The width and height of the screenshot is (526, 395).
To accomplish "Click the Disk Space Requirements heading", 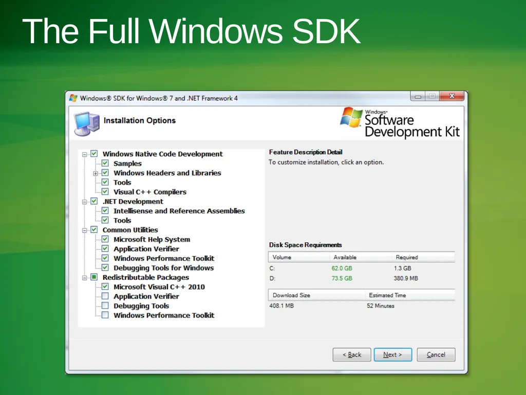I will 305,245.
